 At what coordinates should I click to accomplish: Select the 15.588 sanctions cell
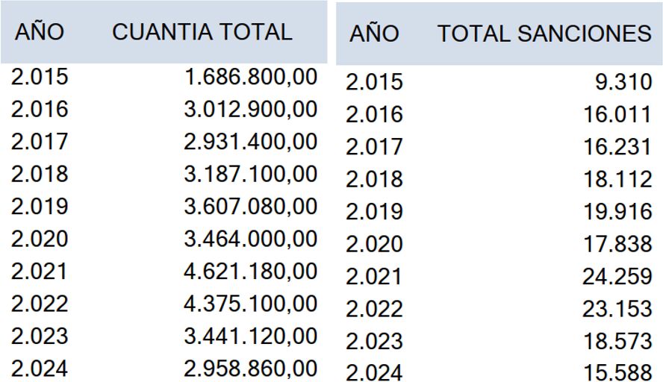click(617, 373)
